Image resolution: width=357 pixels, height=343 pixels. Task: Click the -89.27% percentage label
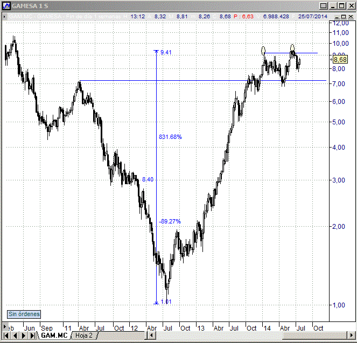170,221
